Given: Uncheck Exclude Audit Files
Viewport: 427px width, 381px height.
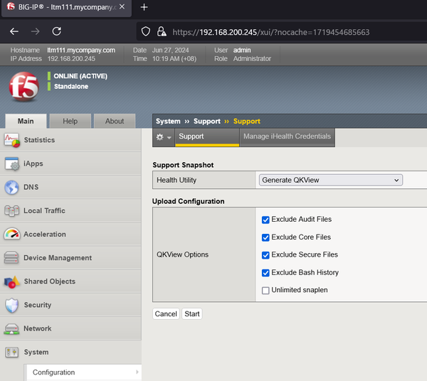Looking at the screenshot, I should point(265,220).
